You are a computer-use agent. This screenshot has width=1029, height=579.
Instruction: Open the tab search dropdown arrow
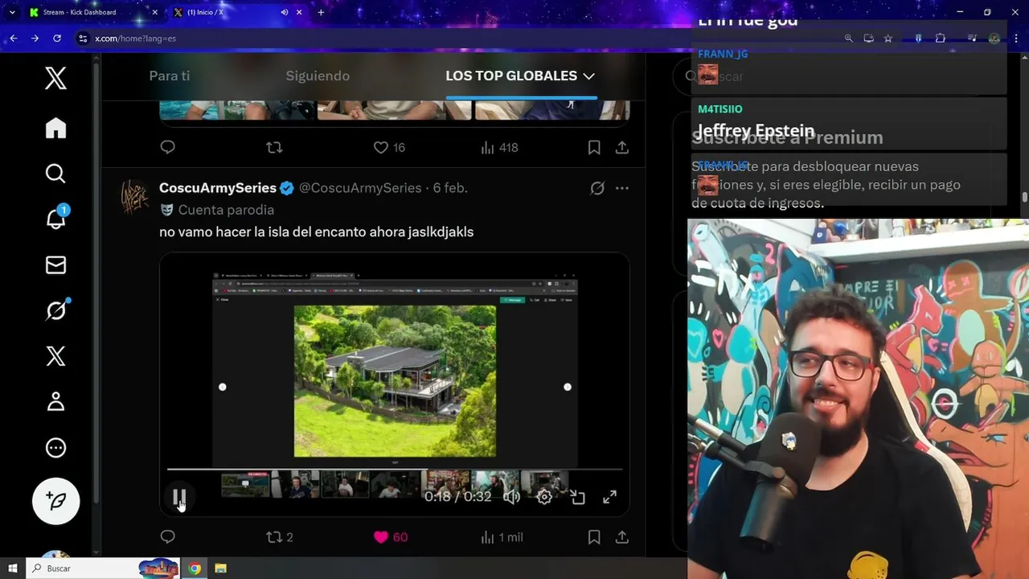(11, 12)
